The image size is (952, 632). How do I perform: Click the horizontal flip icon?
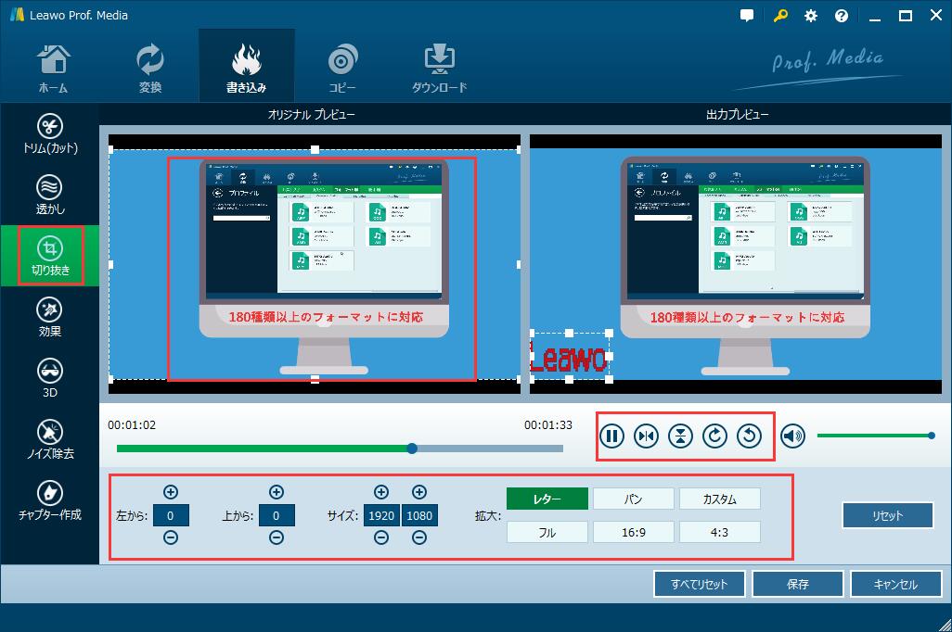pos(646,436)
